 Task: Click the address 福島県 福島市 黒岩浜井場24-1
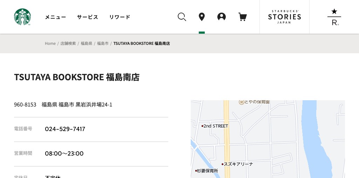tap(77, 104)
